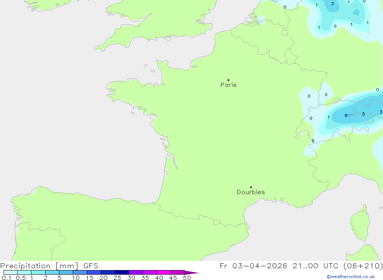This screenshot has width=383, height=280.
Task: Click the Corsica island on the map
Action: tap(360, 223)
